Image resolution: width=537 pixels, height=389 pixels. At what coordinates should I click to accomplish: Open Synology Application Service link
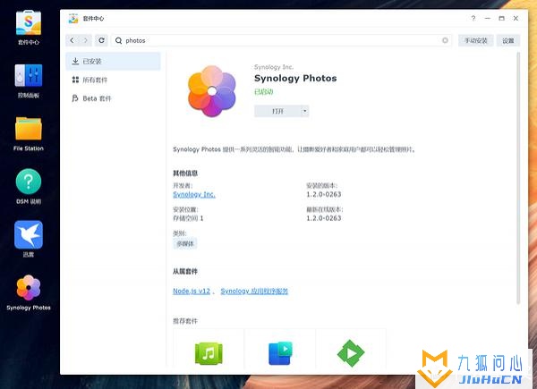254,292
